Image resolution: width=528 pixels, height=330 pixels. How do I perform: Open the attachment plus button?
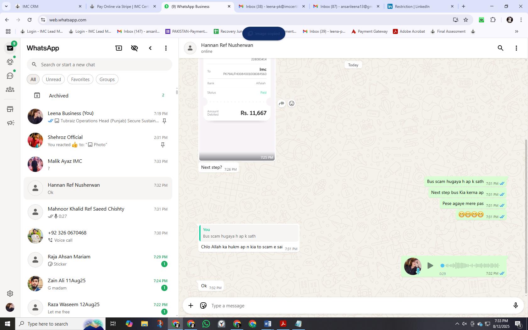(x=191, y=305)
